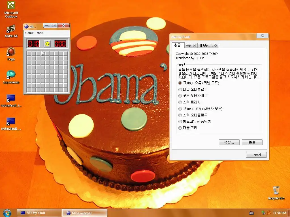Select the 스택 오버플로우 radio option
The image size is (290, 217).
[180, 115]
